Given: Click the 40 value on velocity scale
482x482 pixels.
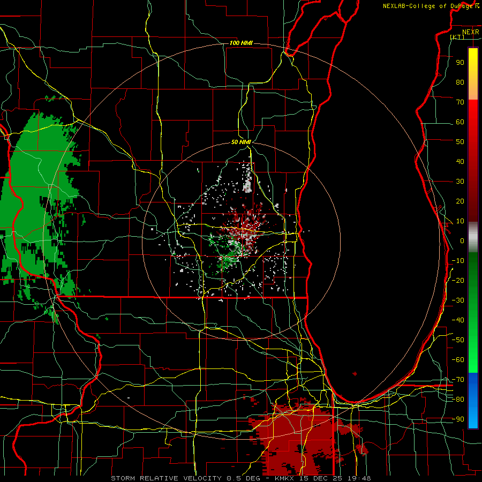Looking at the screenshot, I should 460,161.
